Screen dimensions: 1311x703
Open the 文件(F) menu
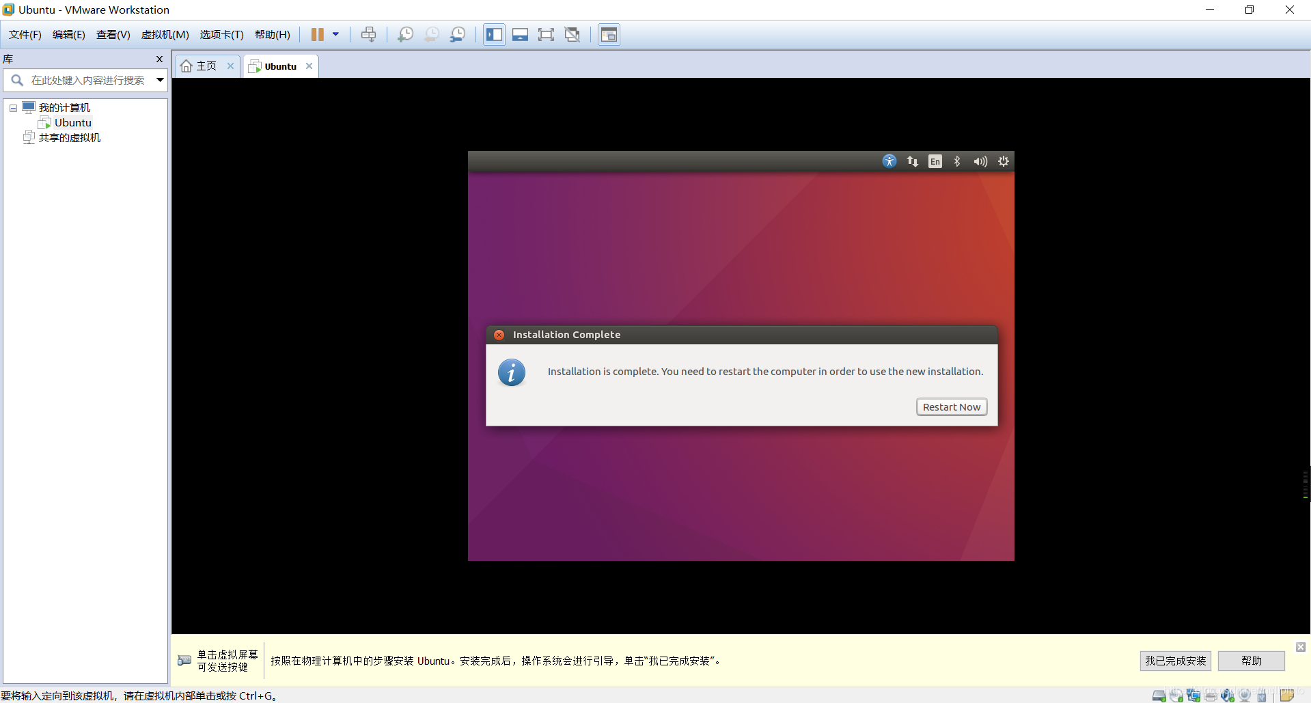25,35
